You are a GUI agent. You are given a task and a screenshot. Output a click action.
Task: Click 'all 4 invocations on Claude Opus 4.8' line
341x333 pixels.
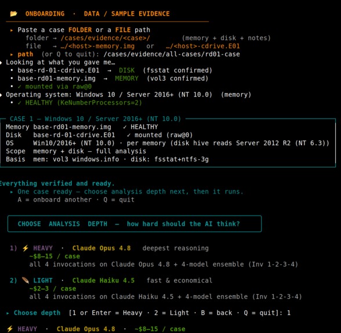click(x=164, y=264)
